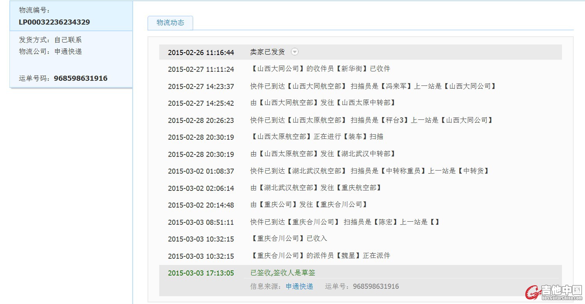Open the blue 申通快递 source link
This screenshot has width=585, height=304.
coord(299,286)
